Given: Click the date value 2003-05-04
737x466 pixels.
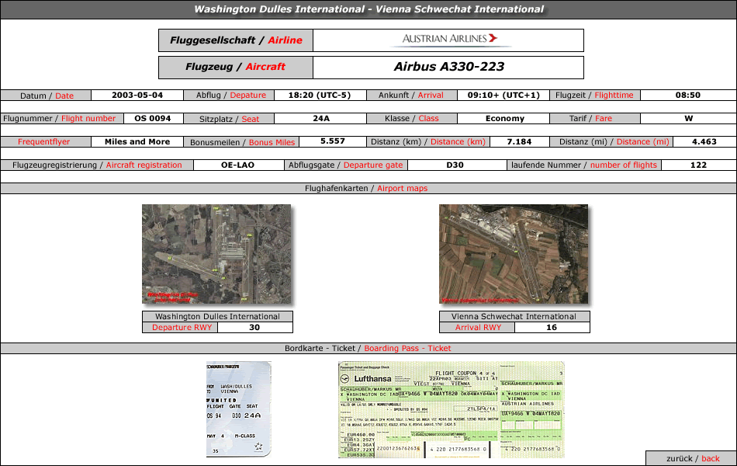Looking at the screenshot, I should click(x=137, y=96).
